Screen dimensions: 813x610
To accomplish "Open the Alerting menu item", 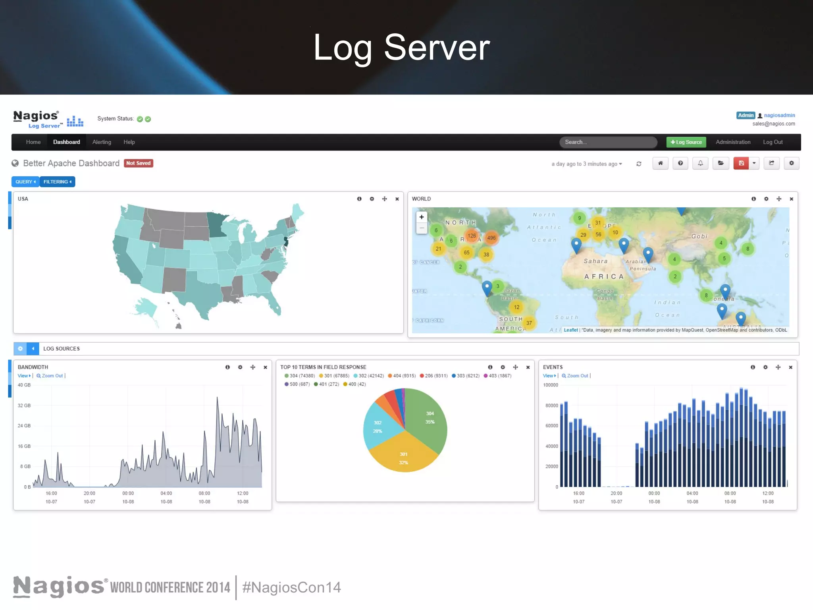I will 102,142.
